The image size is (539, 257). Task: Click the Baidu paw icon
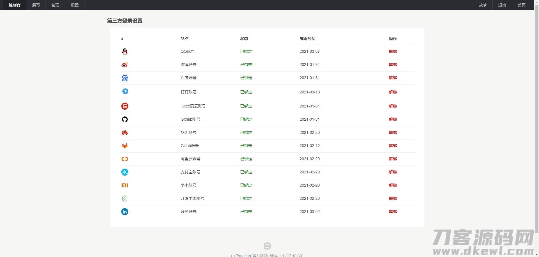(125, 78)
